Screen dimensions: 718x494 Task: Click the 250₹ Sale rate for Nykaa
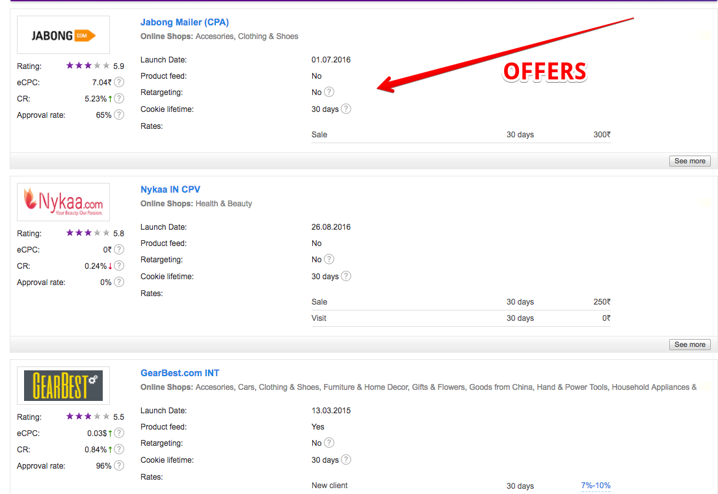tap(602, 301)
